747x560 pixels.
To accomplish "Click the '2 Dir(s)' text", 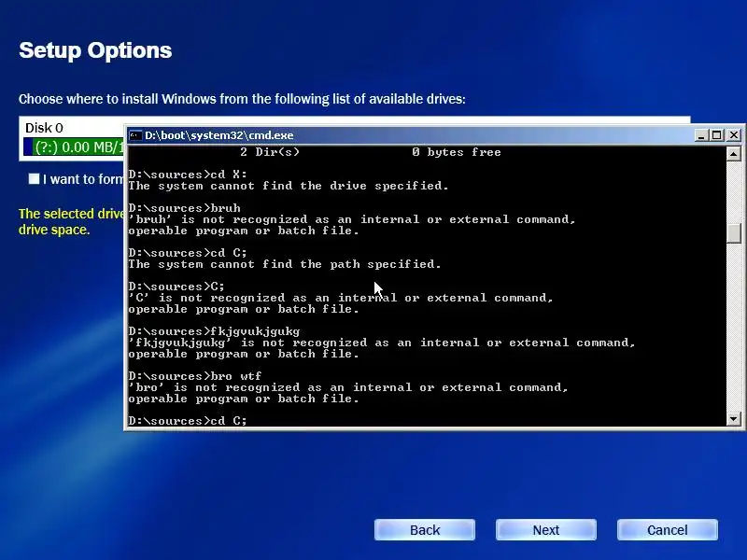I will coord(270,152).
